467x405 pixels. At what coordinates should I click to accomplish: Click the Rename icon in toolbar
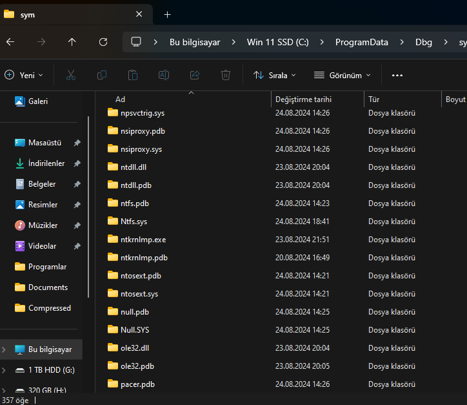[164, 75]
